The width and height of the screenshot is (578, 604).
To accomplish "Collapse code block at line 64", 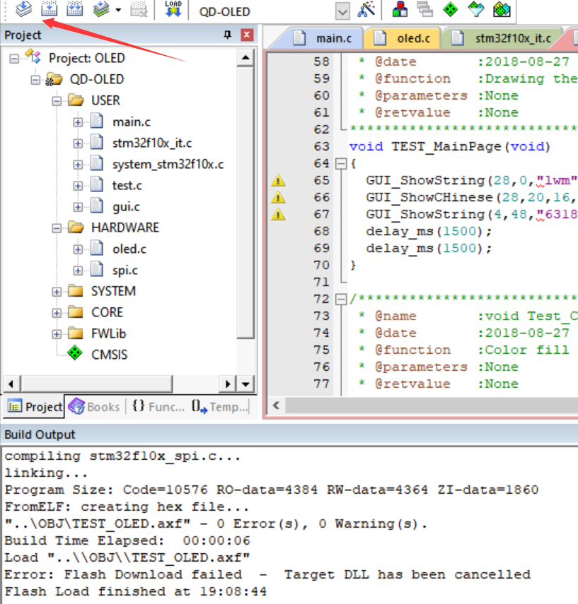I will [x=341, y=164].
